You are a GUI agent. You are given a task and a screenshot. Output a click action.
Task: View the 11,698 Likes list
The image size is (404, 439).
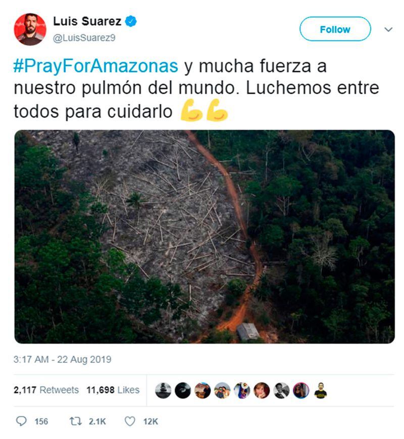click(113, 390)
